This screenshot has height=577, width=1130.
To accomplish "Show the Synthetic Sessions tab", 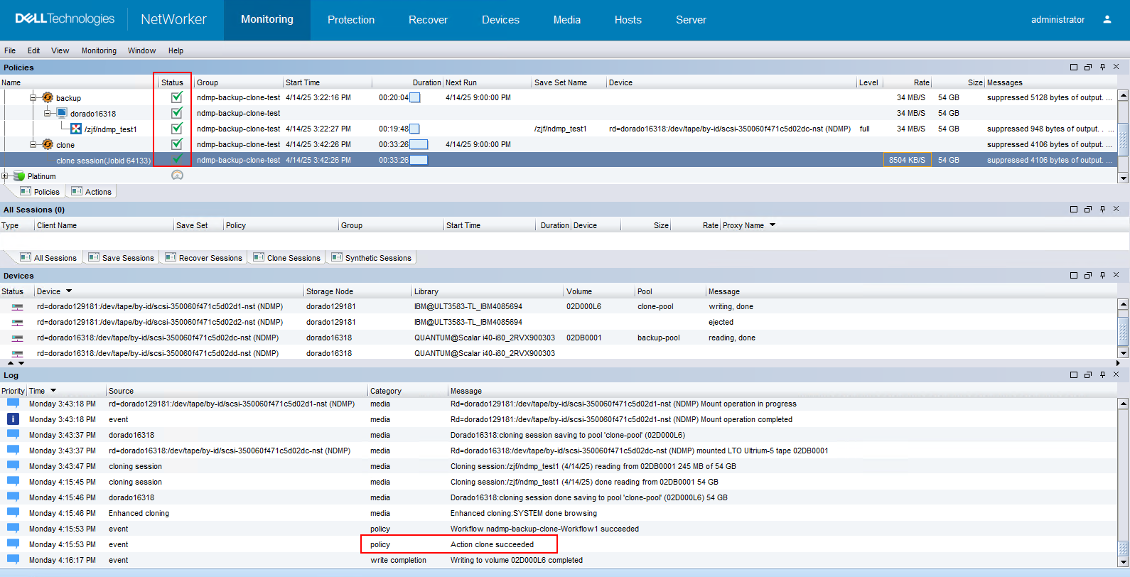I will pos(372,257).
